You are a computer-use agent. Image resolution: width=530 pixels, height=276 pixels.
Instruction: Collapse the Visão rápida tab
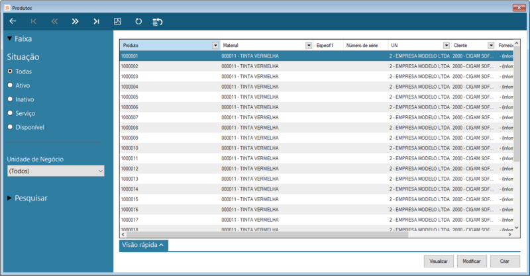(143, 245)
